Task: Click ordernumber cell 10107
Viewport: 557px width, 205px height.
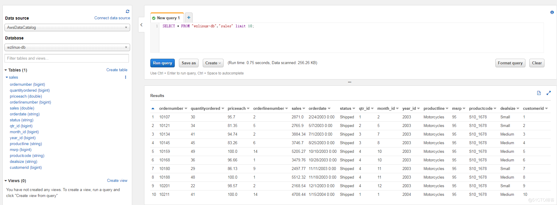Action: click(165, 117)
